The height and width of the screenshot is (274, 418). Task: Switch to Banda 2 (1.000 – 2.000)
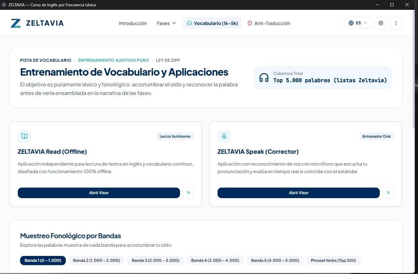tap(96, 261)
